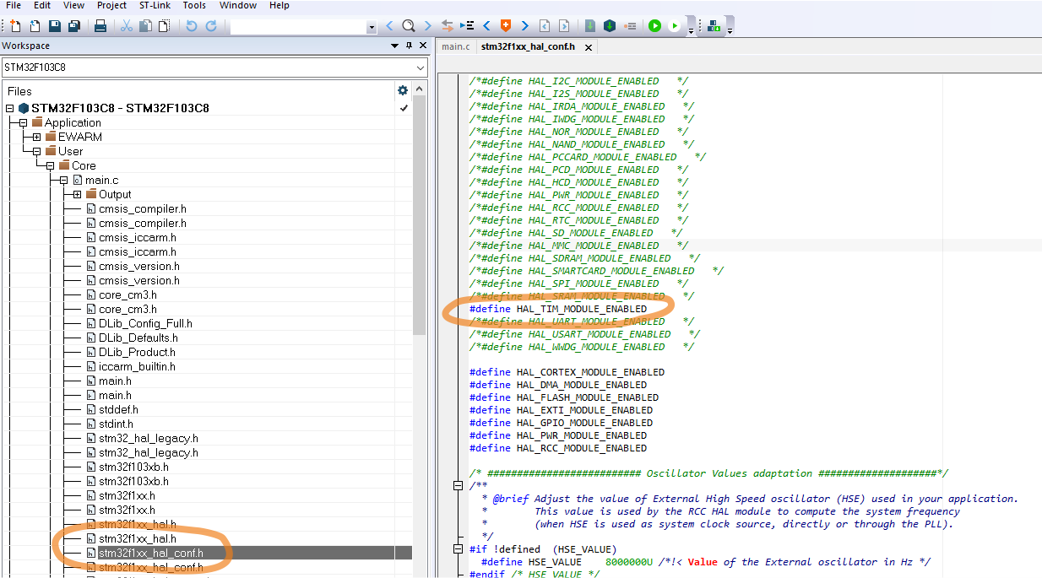The height and width of the screenshot is (578, 1042).
Task: Open the Tools menu
Action: click(194, 5)
